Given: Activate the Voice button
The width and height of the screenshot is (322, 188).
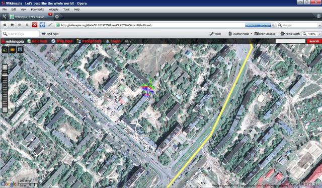Looking at the screenshot, I should tap(215, 34).
